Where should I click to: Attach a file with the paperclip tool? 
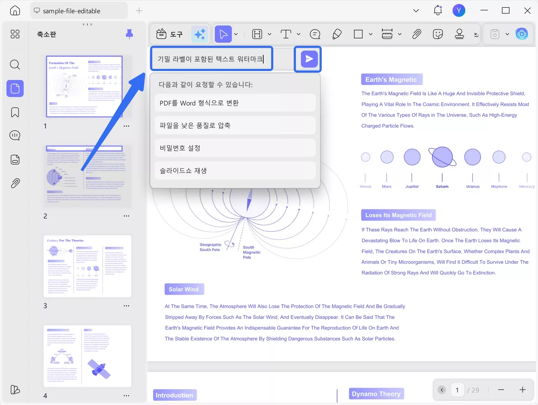(416, 34)
